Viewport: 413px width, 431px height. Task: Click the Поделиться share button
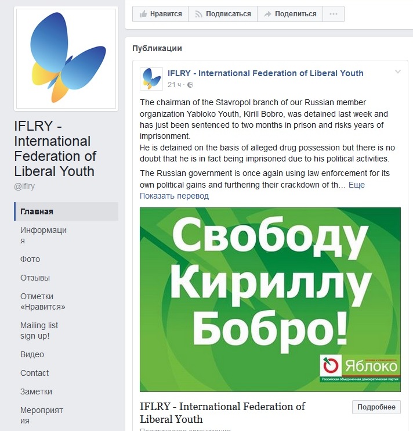290,14
